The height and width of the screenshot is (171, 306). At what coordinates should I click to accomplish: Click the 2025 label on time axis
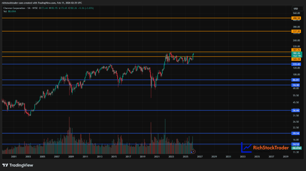tap(185, 157)
